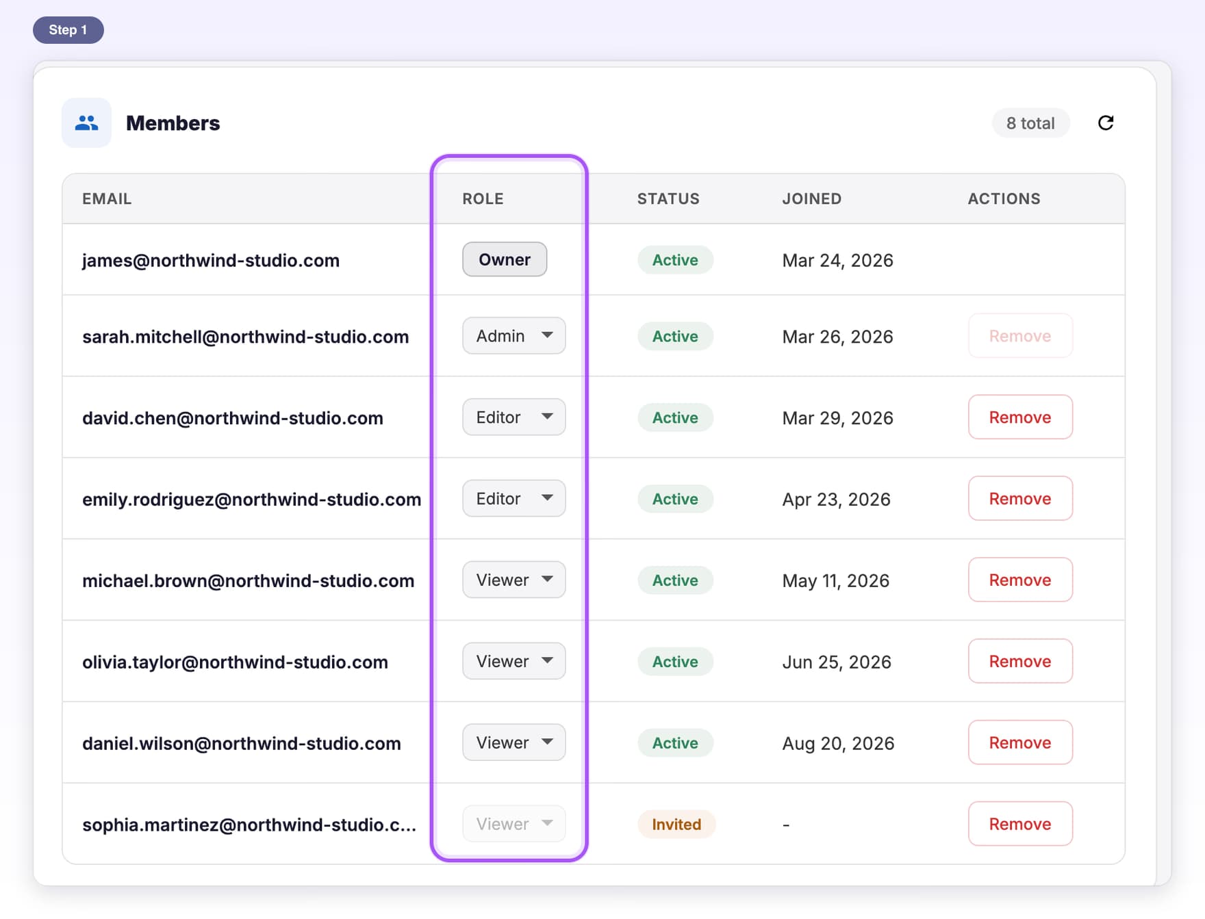Select role dropdown for daniel.wilson

[513, 743]
